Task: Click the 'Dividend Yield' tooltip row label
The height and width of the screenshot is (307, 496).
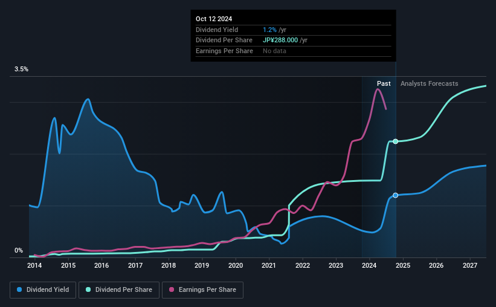Action: (217, 30)
